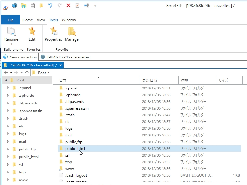This screenshot has width=247, height=185.
Task: Open Favorite Properties star icon
Action: [x=54, y=31]
